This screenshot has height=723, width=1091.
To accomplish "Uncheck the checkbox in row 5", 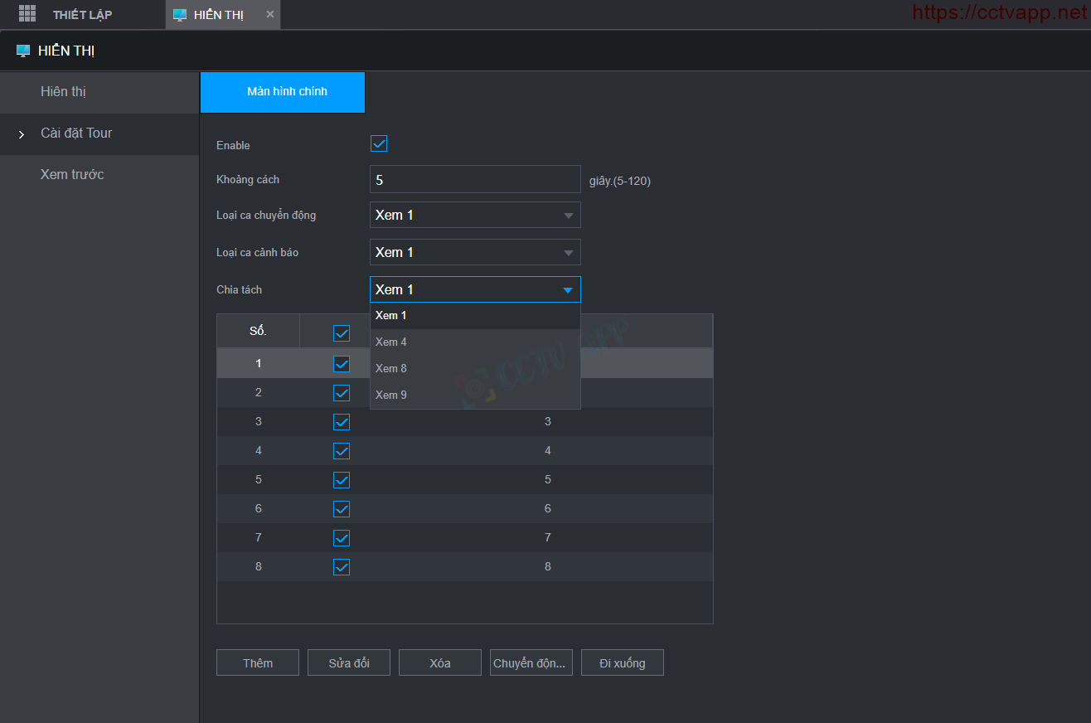I will tap(341, 480).
